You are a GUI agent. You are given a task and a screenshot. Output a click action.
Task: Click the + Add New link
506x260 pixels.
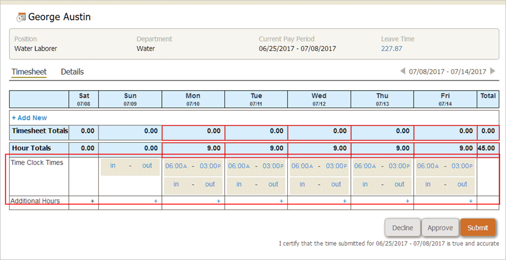pos(29,118)
